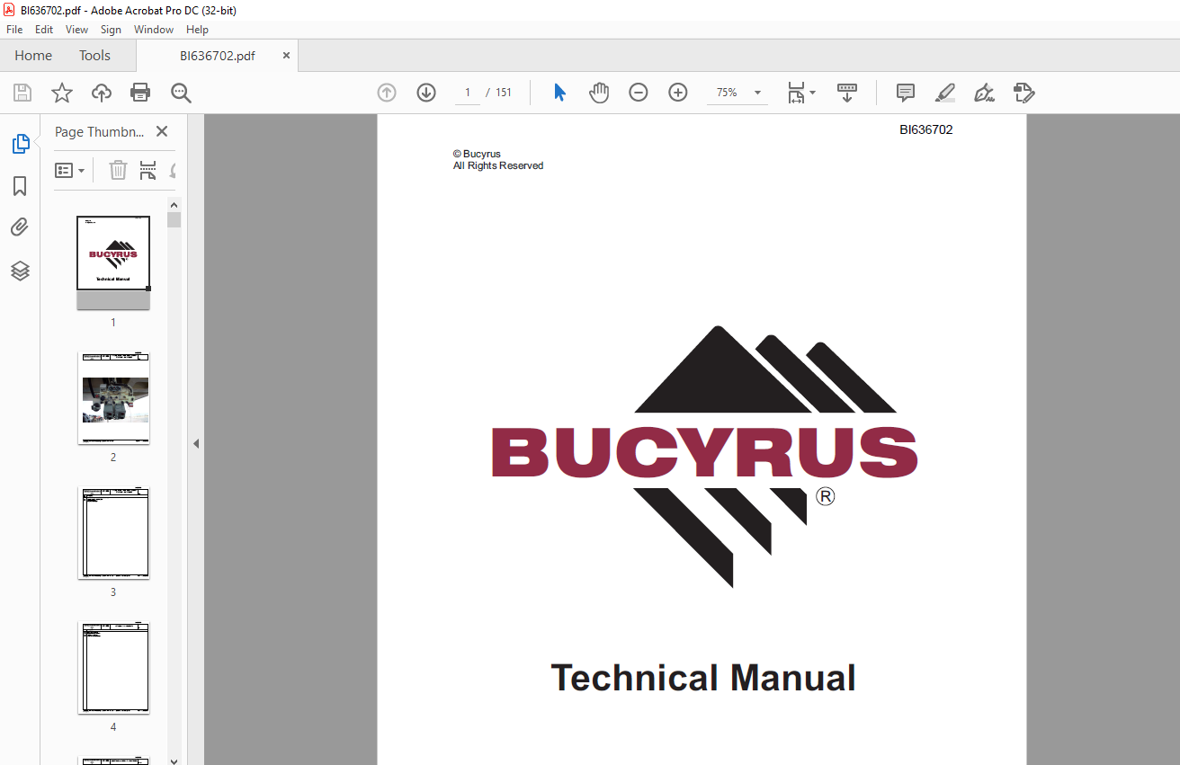Click the '© Bucyrus' copyright text

point(477,154)
